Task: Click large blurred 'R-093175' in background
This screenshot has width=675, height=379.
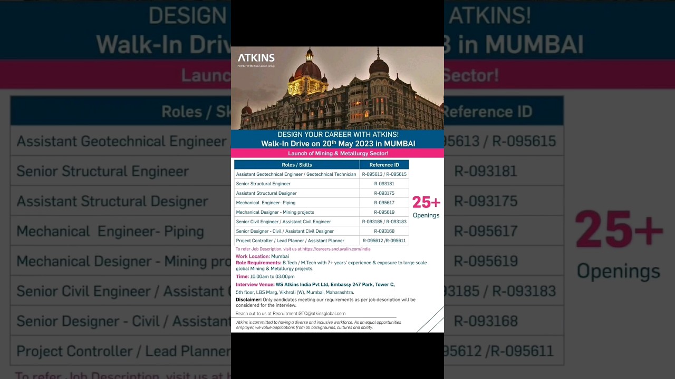Action: click(x=486, y=201)
